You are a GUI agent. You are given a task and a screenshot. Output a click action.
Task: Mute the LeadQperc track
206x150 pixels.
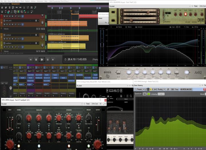pyautogui.click(x=4, y=47)
